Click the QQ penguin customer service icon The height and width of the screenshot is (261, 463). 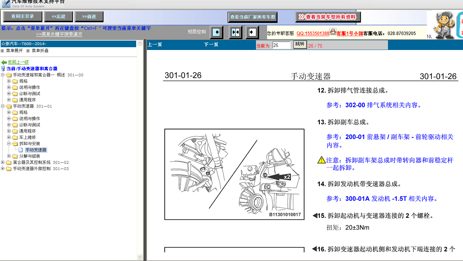point(333,32)
